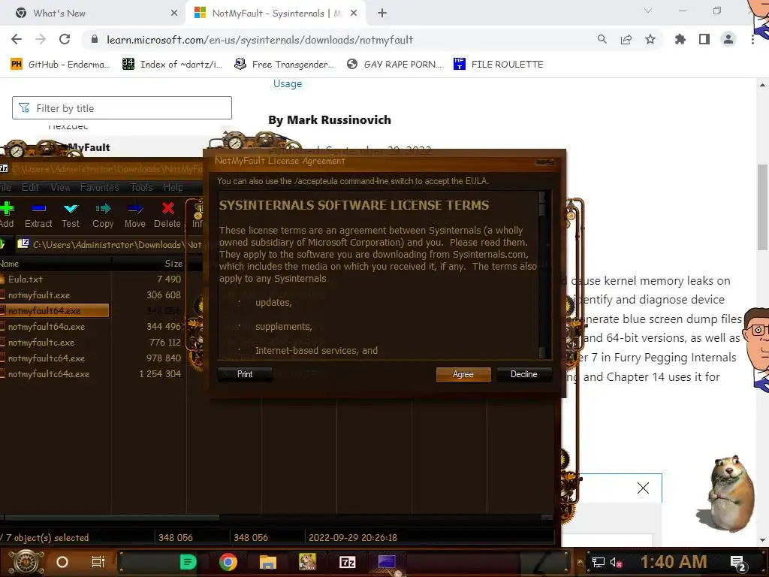The width and height of the screenshot is (769, 577).
Task: Click the share page icon in the address bar
Action: [x=626, y=39]
